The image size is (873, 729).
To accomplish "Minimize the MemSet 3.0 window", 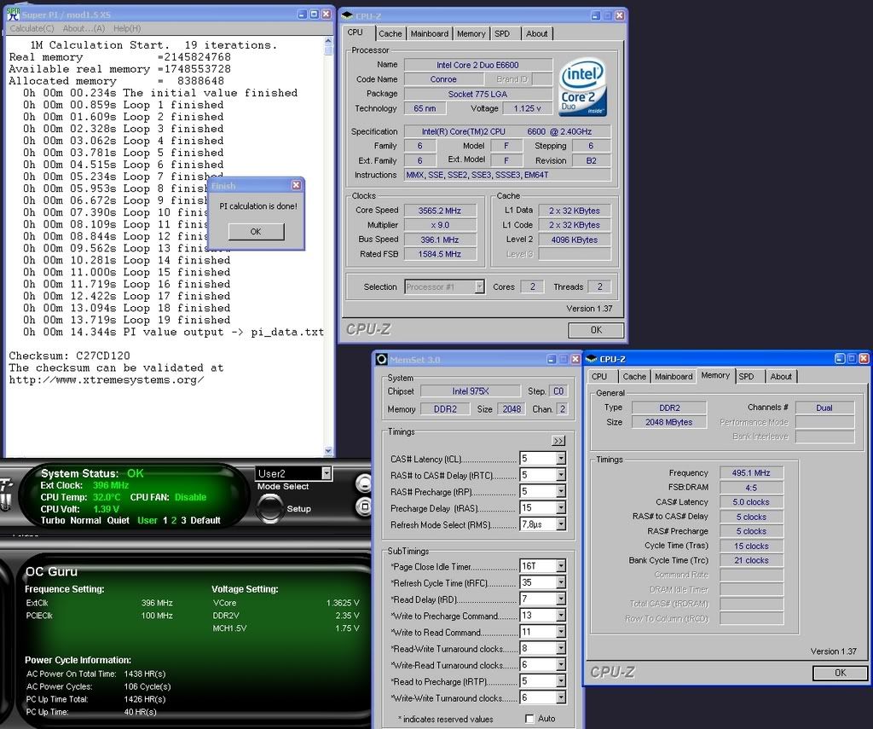I will point(552,359).
